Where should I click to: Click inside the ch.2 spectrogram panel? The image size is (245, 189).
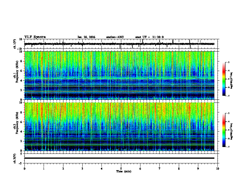point(119,127)
